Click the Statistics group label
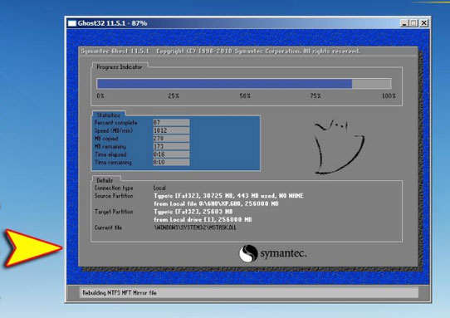Screen dimensions: 450x318 click(108, 115)
